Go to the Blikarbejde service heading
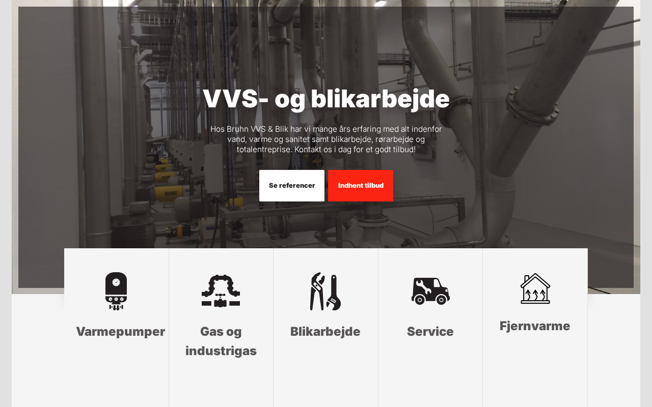The image size is (652, 407). click(x=325, y=332)
